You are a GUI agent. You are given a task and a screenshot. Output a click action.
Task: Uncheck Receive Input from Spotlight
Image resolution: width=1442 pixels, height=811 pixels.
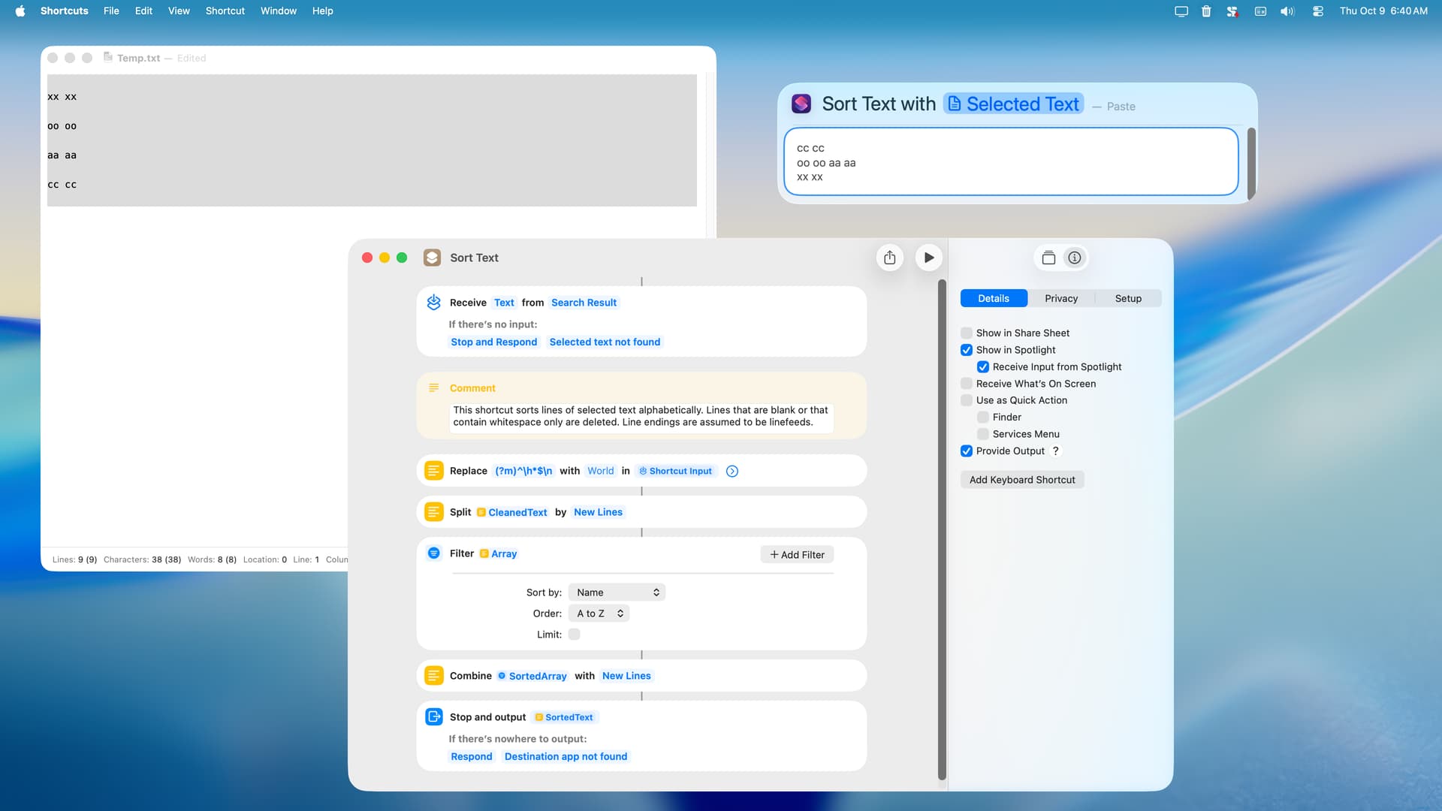(x=983, y=366)
